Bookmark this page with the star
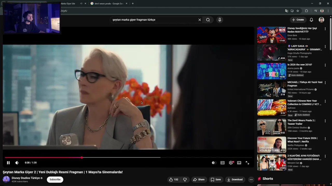 [298, 11]
